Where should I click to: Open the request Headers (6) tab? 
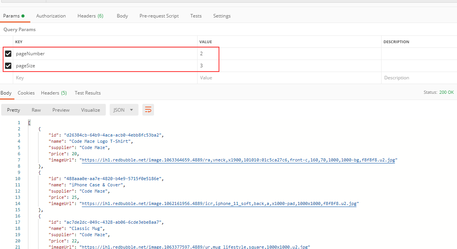tap(90, 16)
